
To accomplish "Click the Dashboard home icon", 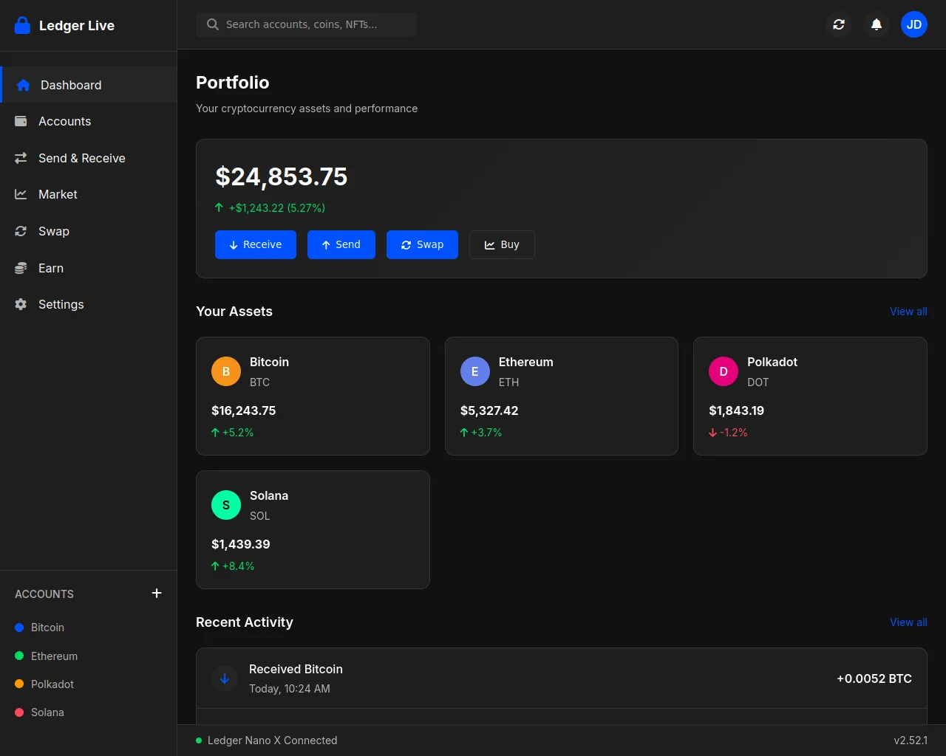I will pos(24,85).
